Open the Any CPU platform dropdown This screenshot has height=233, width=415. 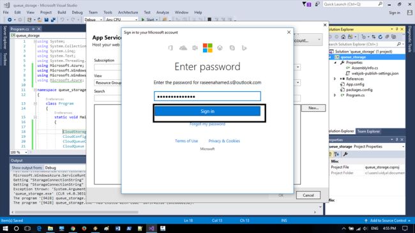click(x=121, y=20)
